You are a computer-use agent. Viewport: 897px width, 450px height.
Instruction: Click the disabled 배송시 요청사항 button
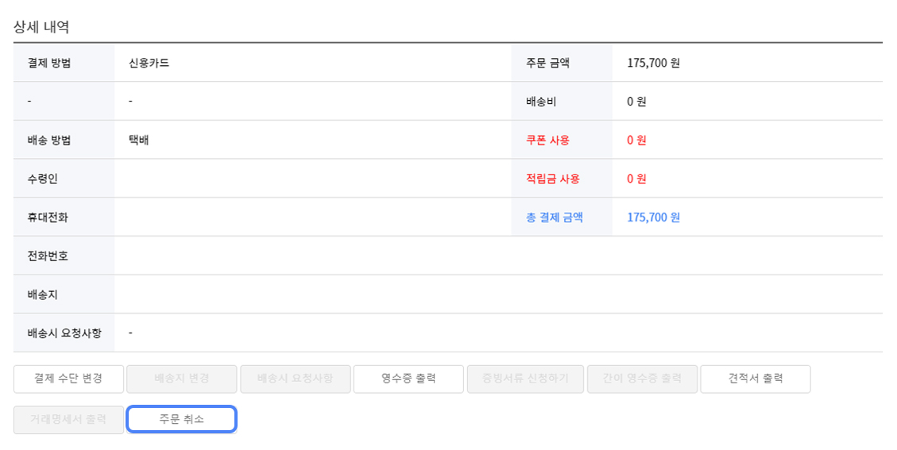coord(295,379)
